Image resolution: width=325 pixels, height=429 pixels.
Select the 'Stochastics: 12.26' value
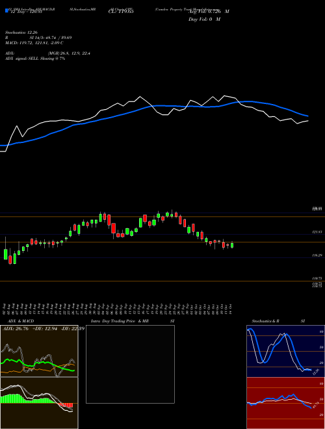21,32
